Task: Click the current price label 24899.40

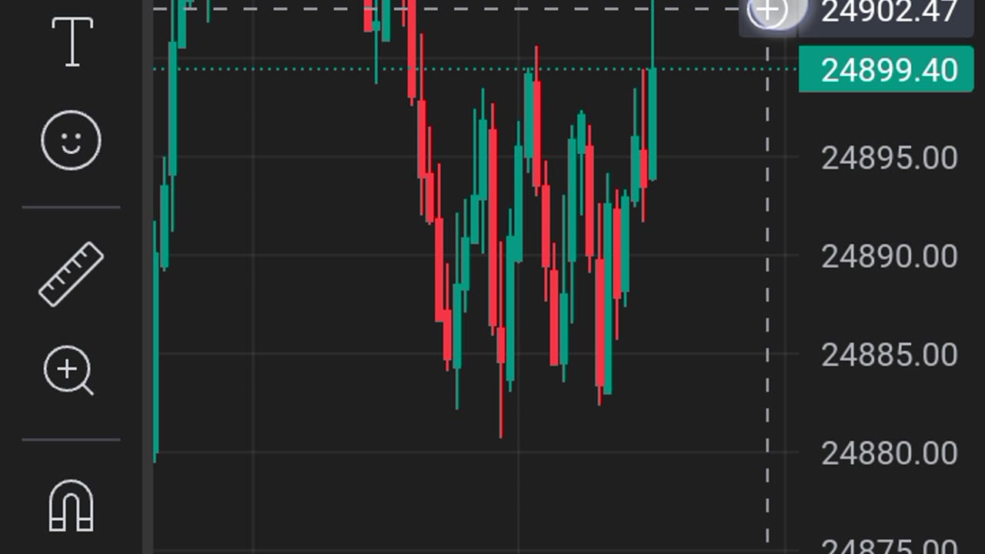Action: pos(886,70)
